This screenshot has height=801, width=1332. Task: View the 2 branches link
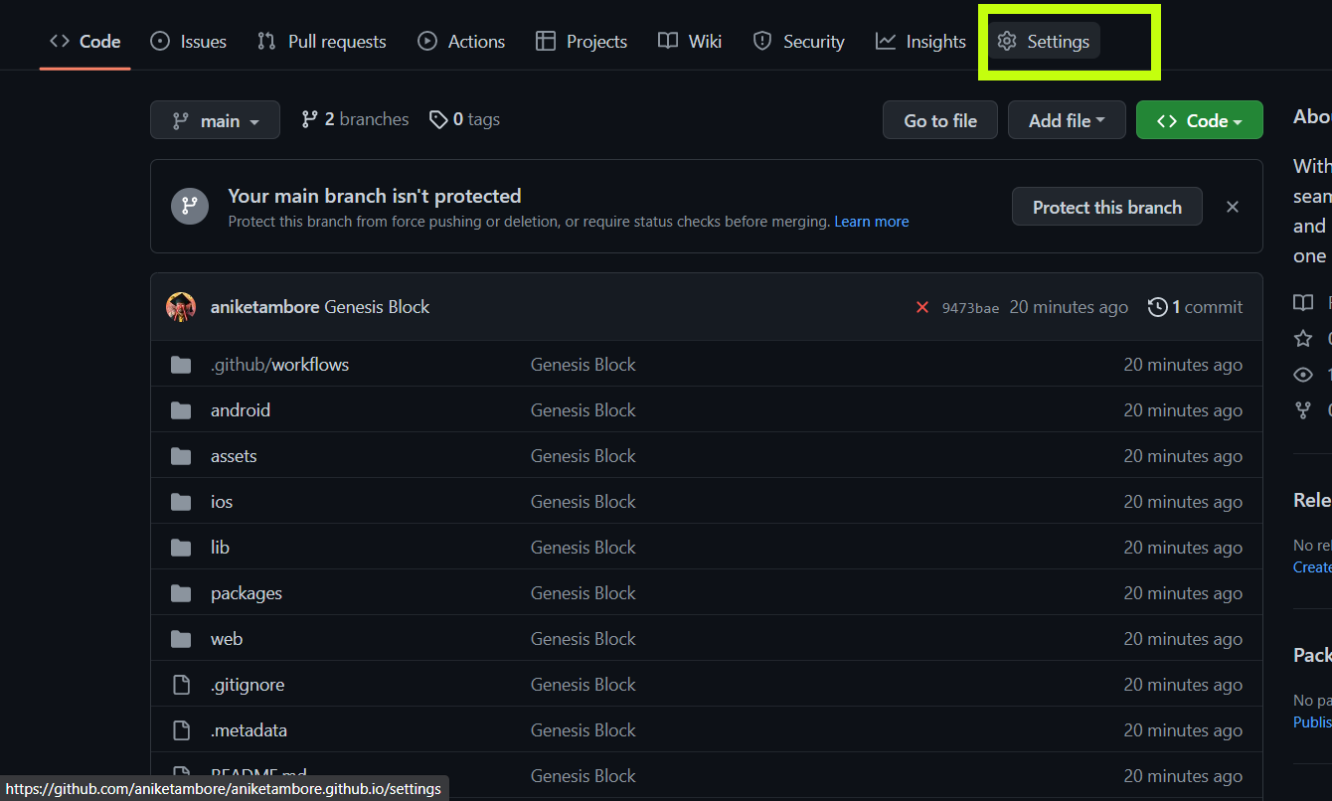point(355,119)
